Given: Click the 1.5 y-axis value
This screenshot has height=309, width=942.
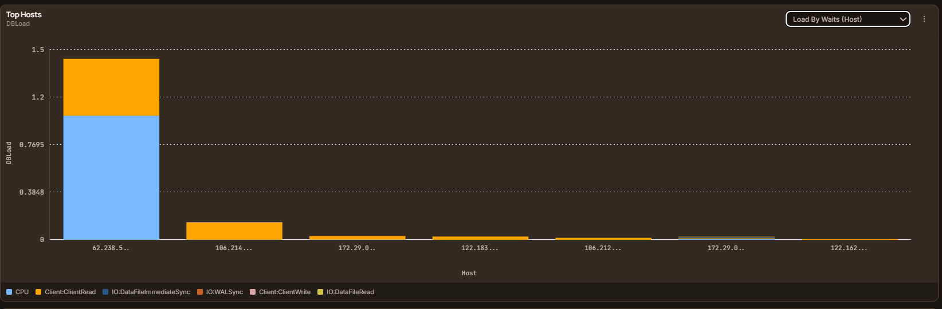Looking at the screenshot, I should (38, 50).
